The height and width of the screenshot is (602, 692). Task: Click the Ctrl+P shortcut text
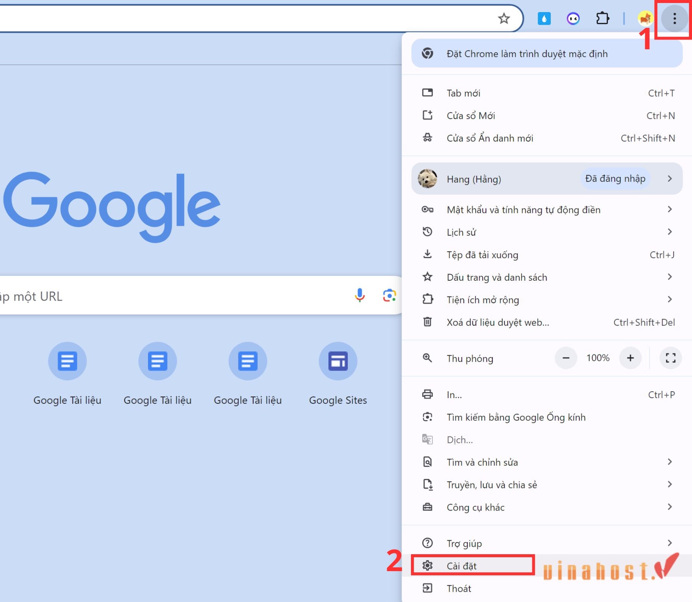click(661, 395)
